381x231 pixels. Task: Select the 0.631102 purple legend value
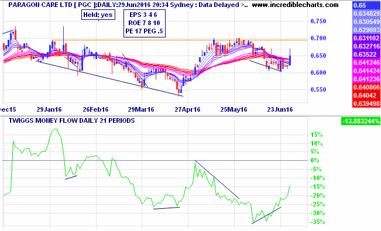point(366,38)
